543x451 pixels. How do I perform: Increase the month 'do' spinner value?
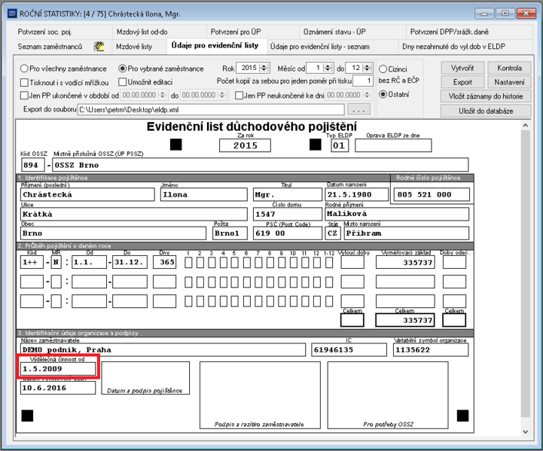pyautogui.click(x=368, y=66)
